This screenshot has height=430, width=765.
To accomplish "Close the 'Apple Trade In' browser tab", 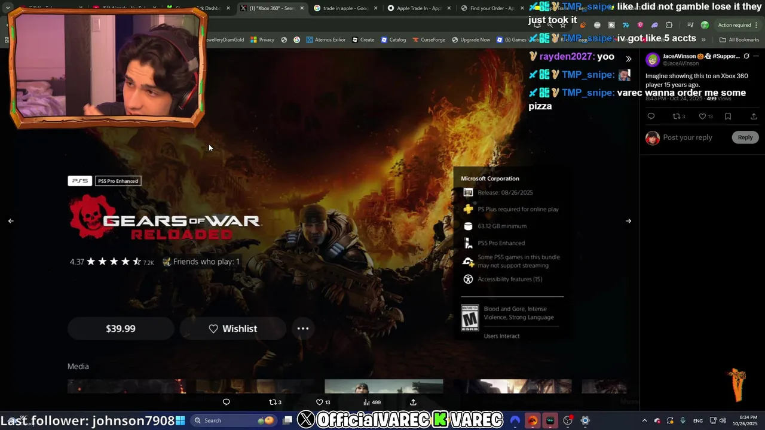I will (x=449, y=8).
